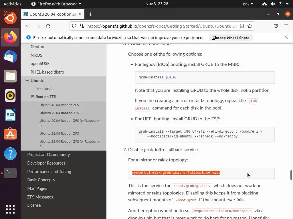The height and width of the screenshot is (219, 293).
Task: Open the Files manager in the dock
Action: 10,76
